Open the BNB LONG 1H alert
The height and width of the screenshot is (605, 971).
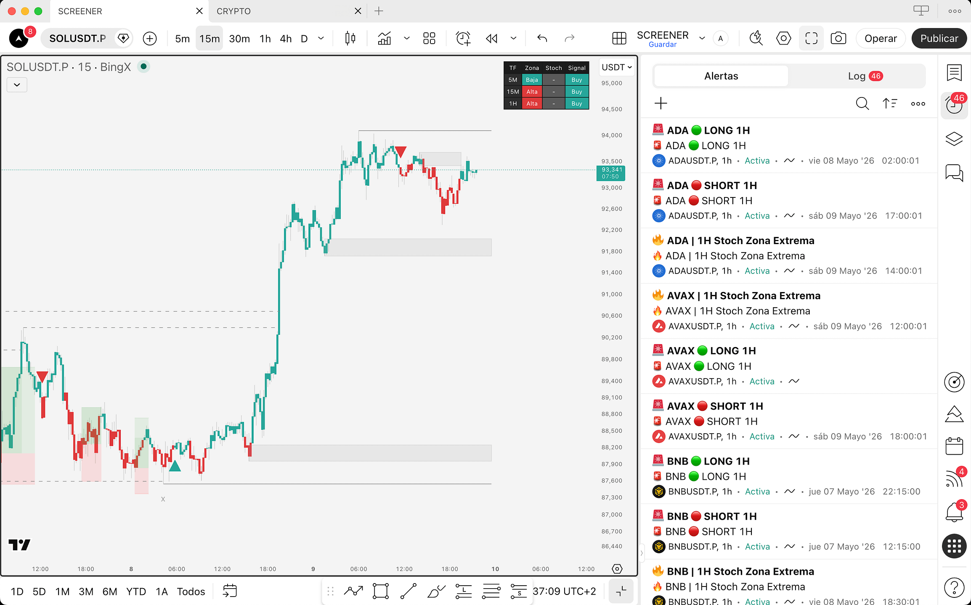(789, 476)
